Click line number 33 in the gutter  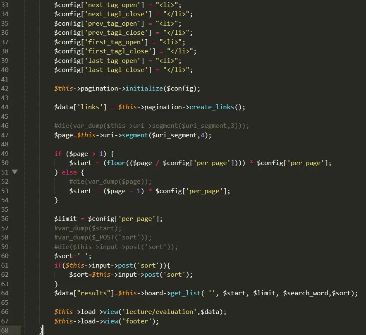(x=5, y=5)
